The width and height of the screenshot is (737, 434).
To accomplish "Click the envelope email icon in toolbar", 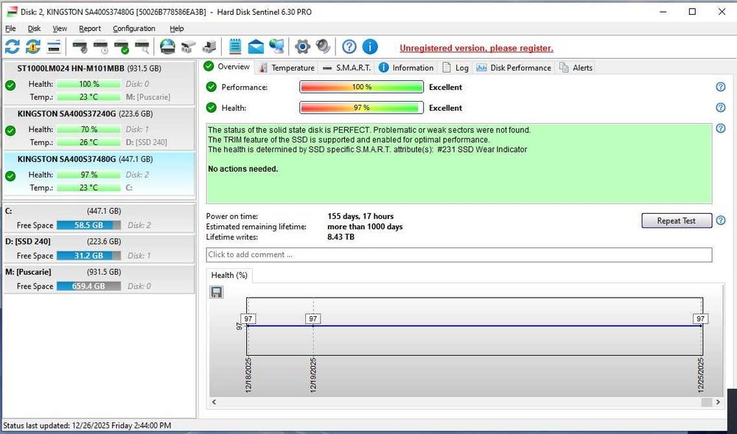I will [x=256, y=47].
